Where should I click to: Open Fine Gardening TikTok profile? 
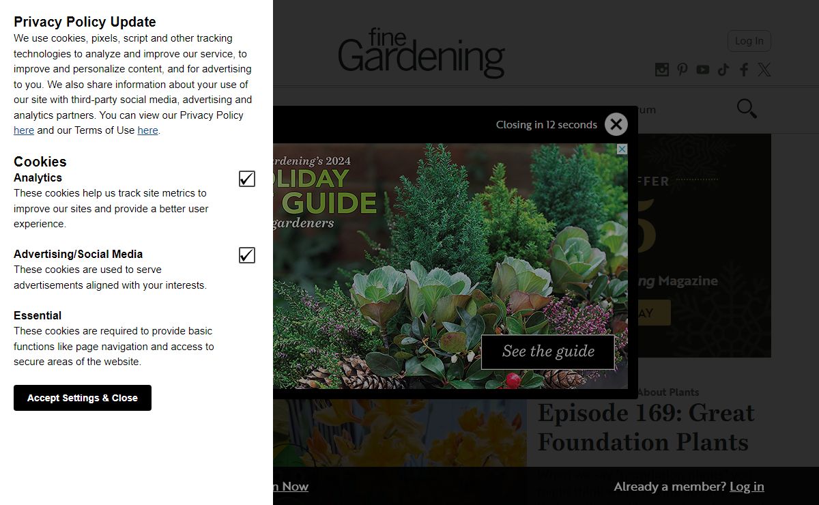(723, 70)
